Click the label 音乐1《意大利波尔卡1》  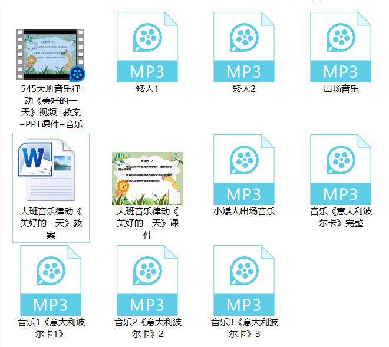pyautogui.click(x=51, y=328)
